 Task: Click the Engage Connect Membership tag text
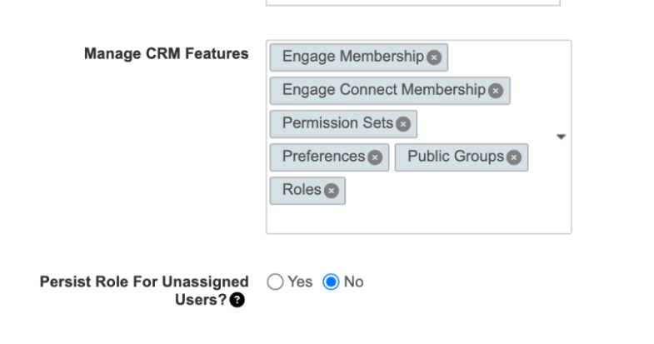pos(384,90)
